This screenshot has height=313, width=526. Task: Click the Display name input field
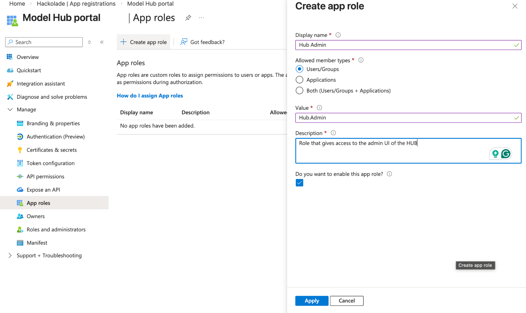[x=408, y=45]
